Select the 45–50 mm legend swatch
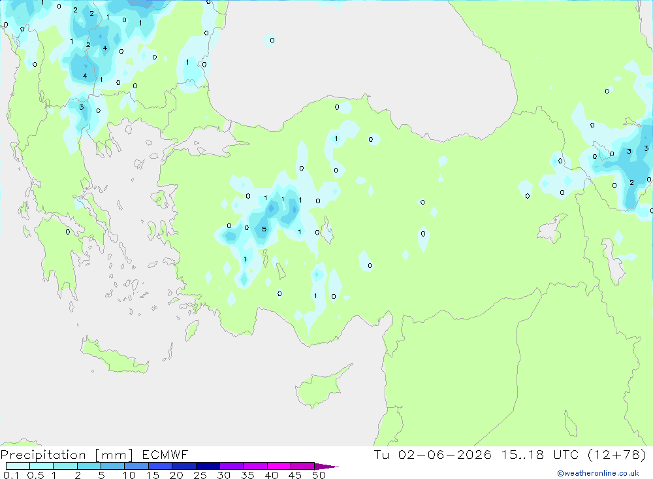Viewport: 653px width, 479px height. [303, 466]
